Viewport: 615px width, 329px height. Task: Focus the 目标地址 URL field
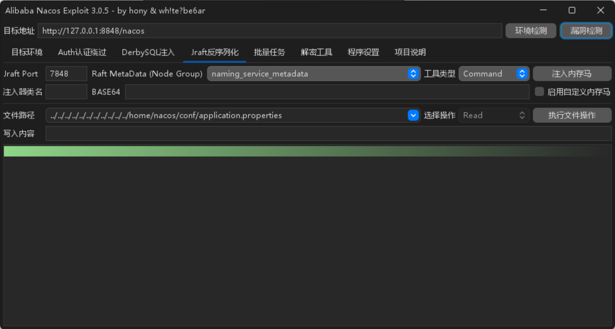[270, 31]
